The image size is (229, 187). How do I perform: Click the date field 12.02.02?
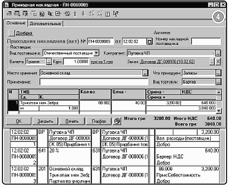pos(134,42)
